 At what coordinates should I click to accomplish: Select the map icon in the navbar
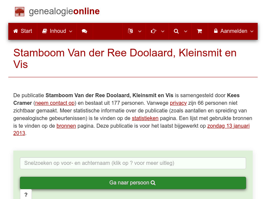[x=130, y=31]
